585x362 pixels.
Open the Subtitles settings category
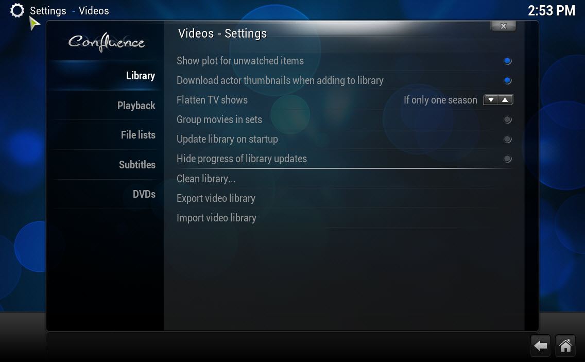click(x=137, y=165)
